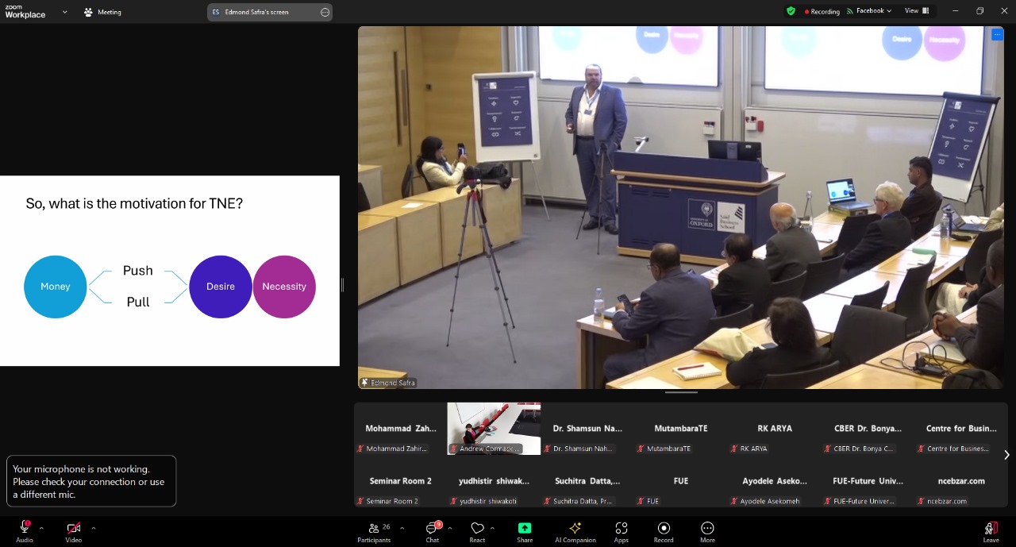The width and height of the screenshot is (1016, 547).
Task: Select the Meeting tab in top bar
Action: (x=103, y=12)
